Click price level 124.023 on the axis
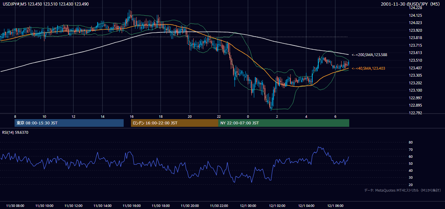Image resolution: width=445 pixels, height=209 pixels. (416, 23)
